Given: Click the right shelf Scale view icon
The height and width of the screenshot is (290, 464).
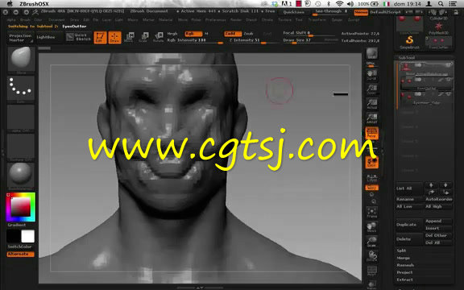Looking at the screenshot, I should [371, 242].
